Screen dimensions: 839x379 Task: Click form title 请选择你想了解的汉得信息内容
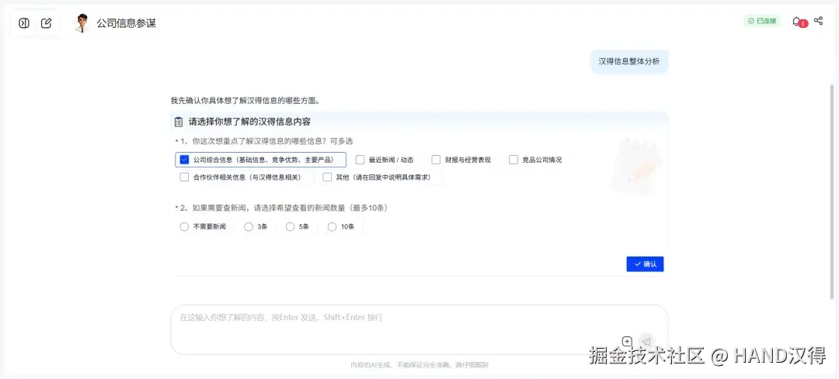point(250,122)
